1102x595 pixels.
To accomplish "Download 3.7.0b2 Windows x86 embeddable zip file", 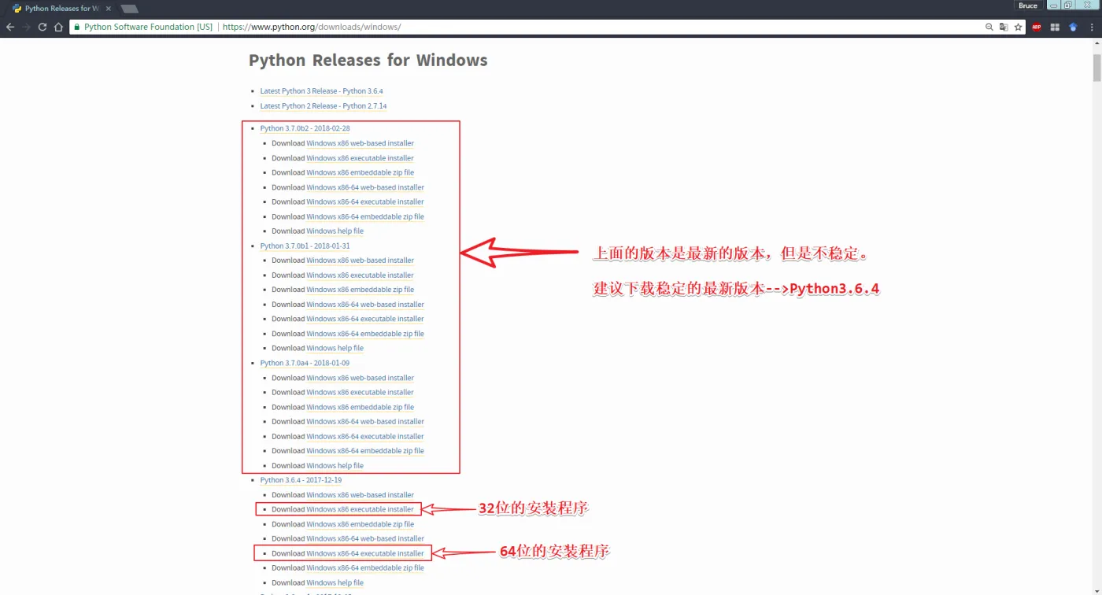I will (360, 172).
